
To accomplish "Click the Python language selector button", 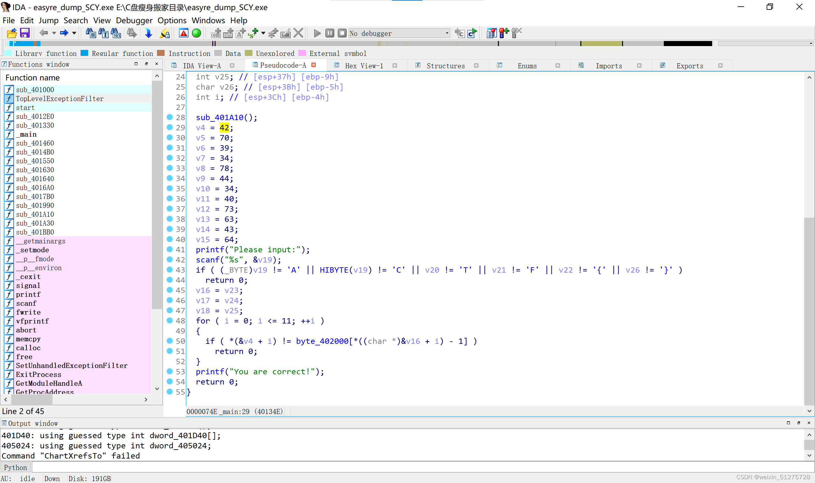I will (x=16, y=467).
